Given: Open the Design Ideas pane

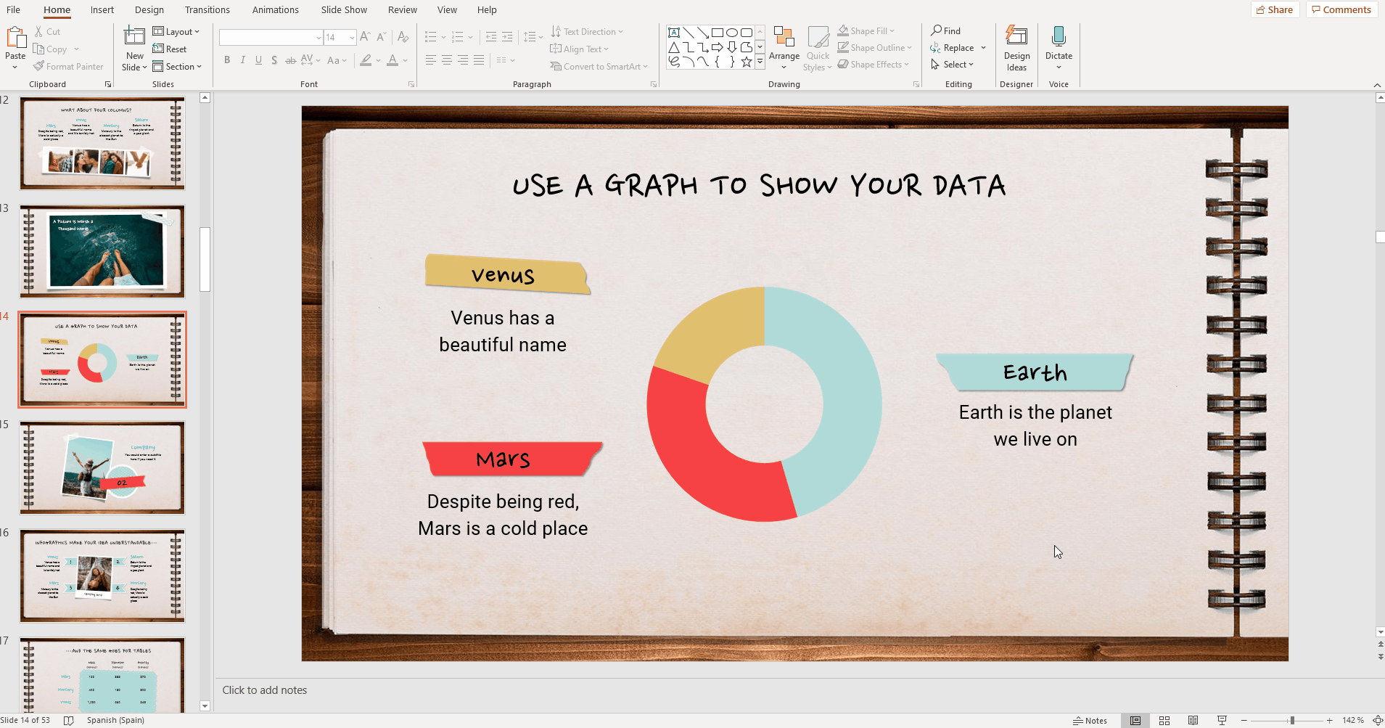Looking at the screenshot, I should 1016,48.
